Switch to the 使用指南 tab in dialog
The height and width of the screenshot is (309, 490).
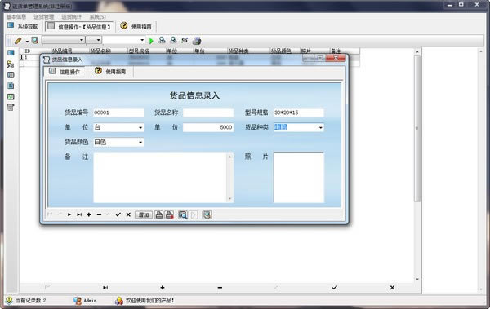point(110,72)
